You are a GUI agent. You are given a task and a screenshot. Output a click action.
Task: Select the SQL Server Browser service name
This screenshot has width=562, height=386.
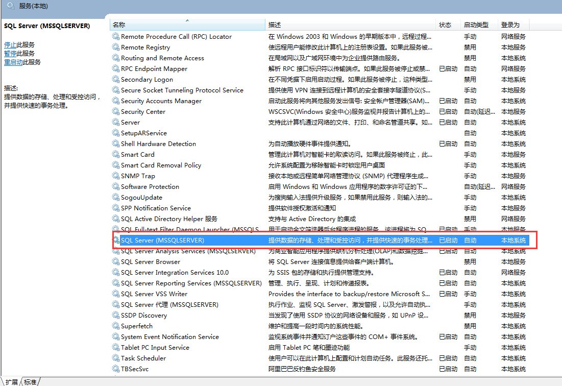151,261
